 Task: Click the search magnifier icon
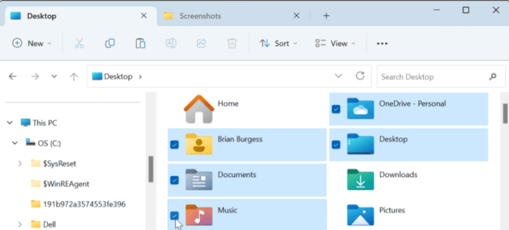pyautogui.click(x=493, y=77)
